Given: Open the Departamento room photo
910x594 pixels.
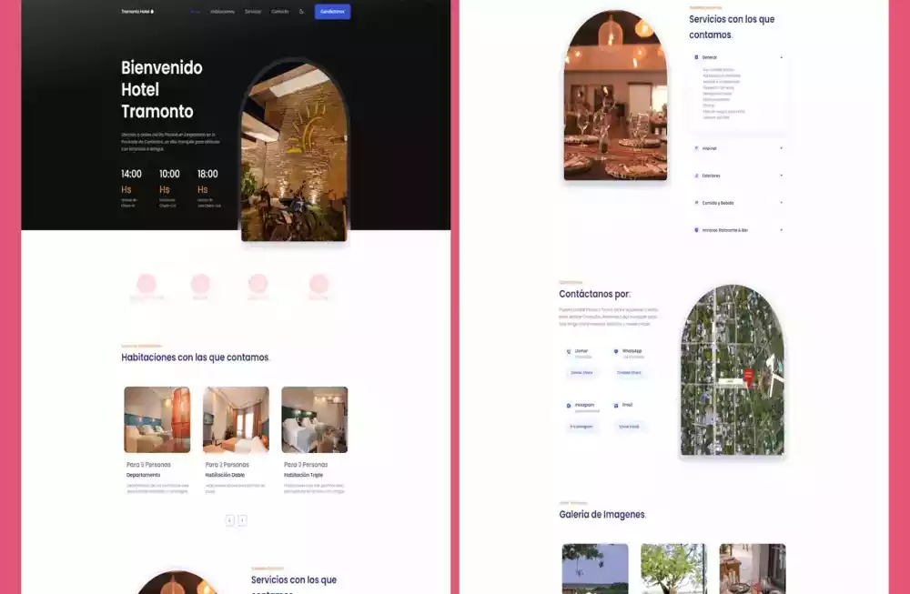Looking at the screenshot, I should pos(157,419).
